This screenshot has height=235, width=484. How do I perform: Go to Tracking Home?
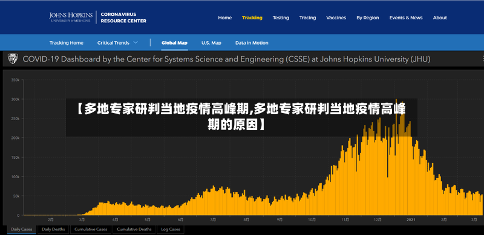coord(67,43)
